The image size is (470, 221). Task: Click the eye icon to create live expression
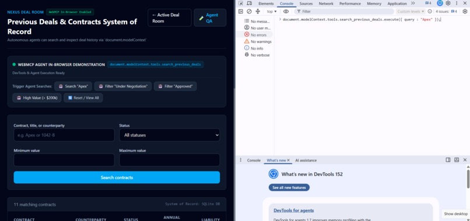point(286,12)
